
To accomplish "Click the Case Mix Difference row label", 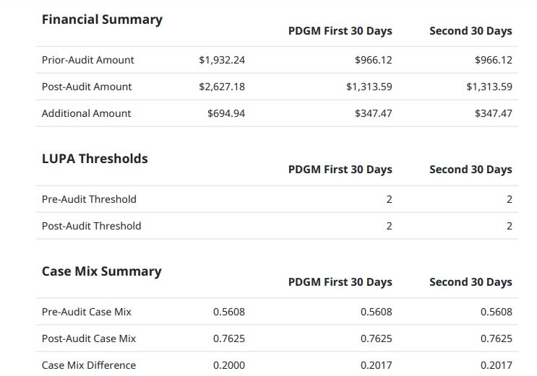I will [x=89, y=365].
